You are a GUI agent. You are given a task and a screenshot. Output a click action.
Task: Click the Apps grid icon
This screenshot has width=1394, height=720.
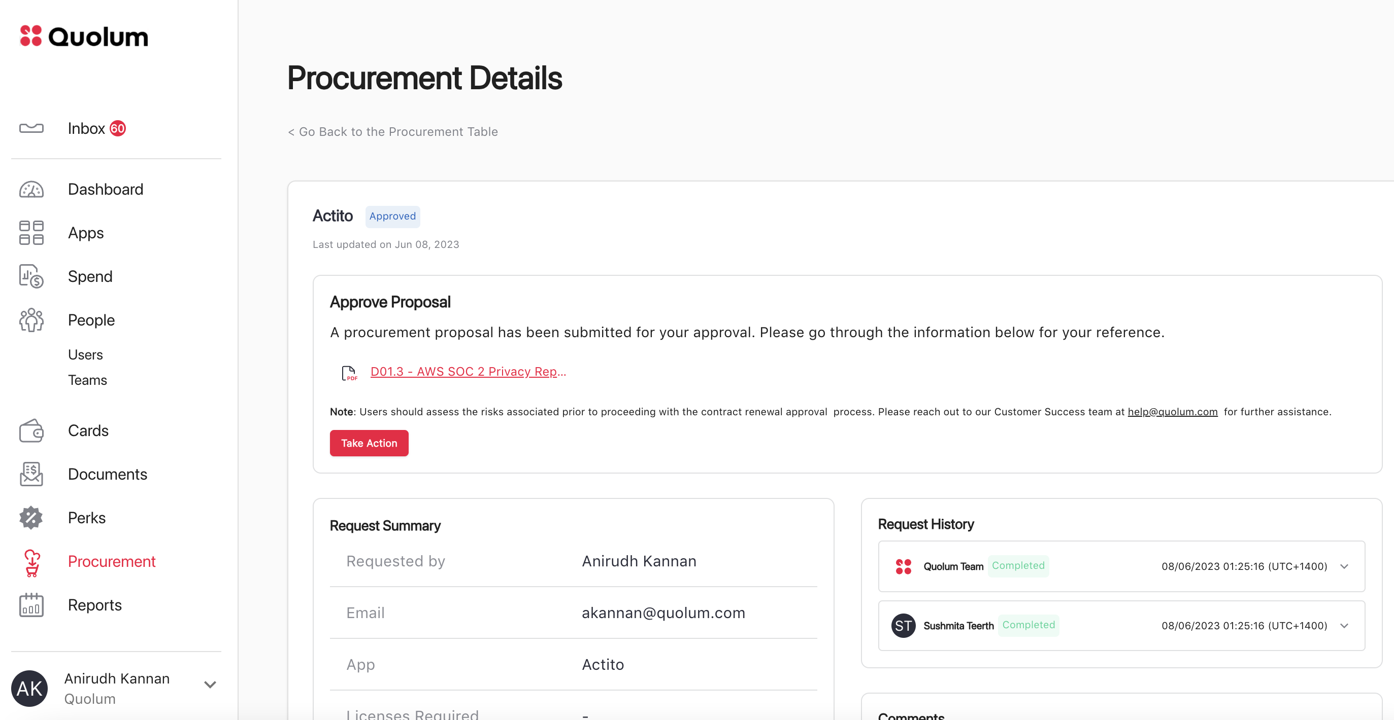[31, 233]
